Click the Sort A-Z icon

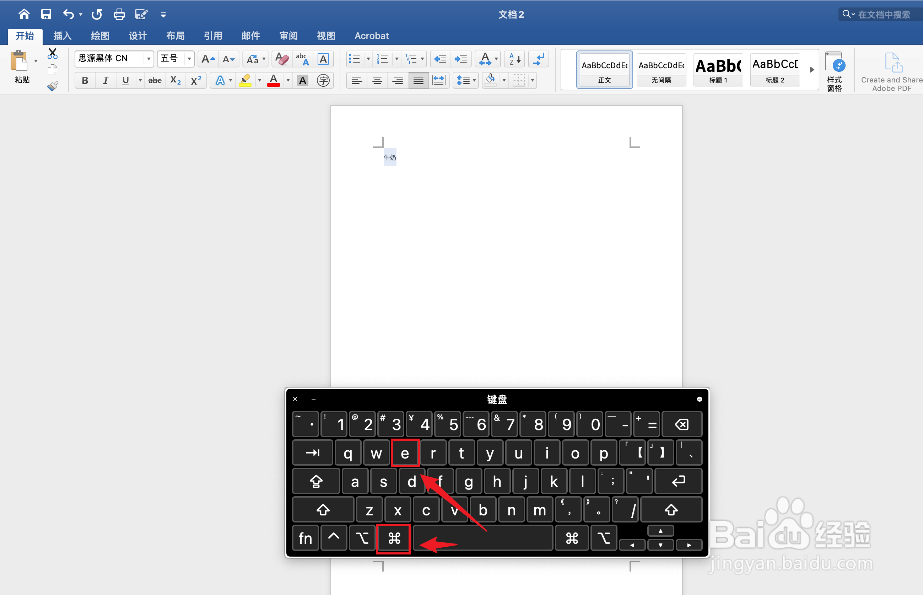pyautogui.click(x=514, y=59)
